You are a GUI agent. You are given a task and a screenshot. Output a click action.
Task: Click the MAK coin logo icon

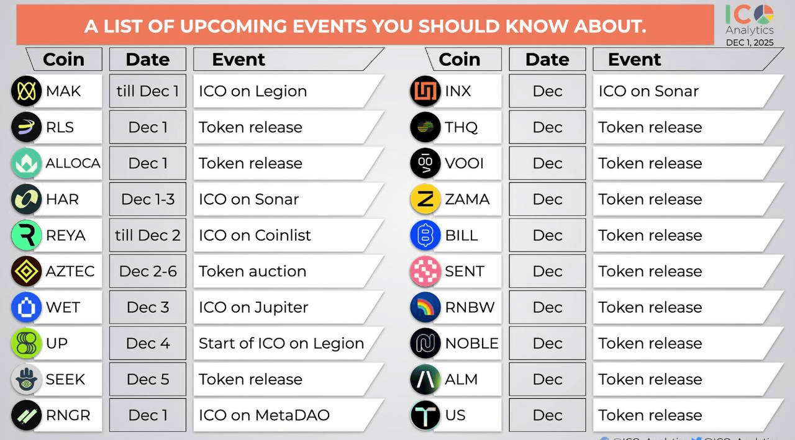[26, 91]
